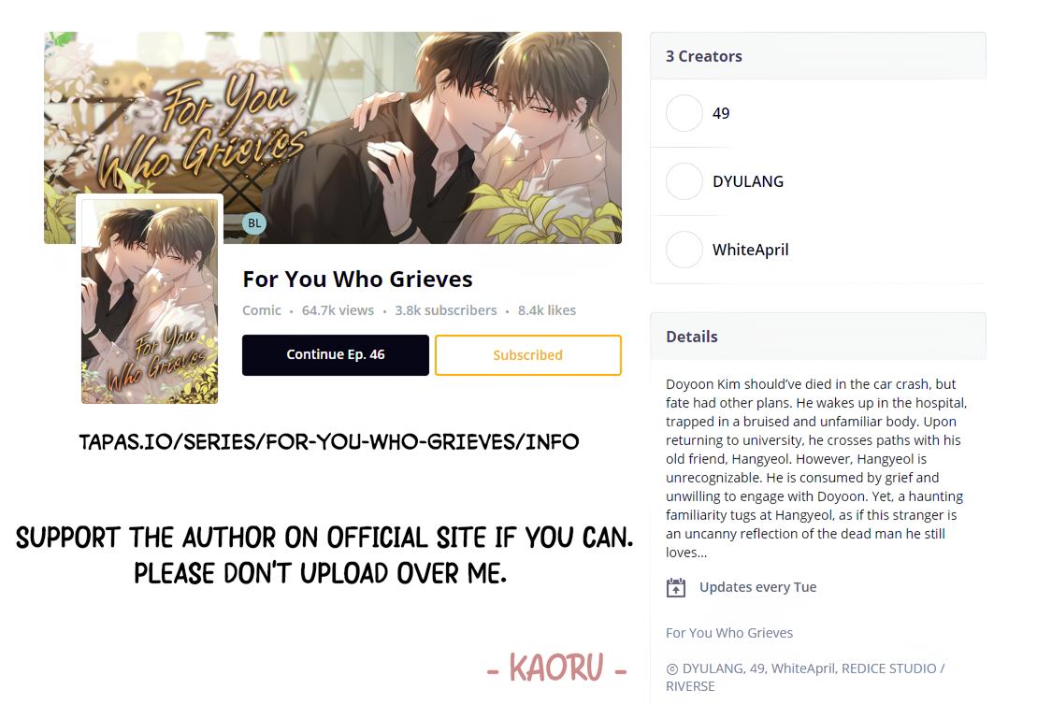This screenshot has height=704, width=1037.
Task: Open WhiteApril creator name link
Action: tap(751, 250)
